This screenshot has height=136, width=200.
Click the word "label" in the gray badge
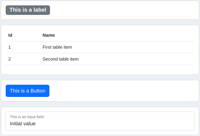tap(40, 10)
